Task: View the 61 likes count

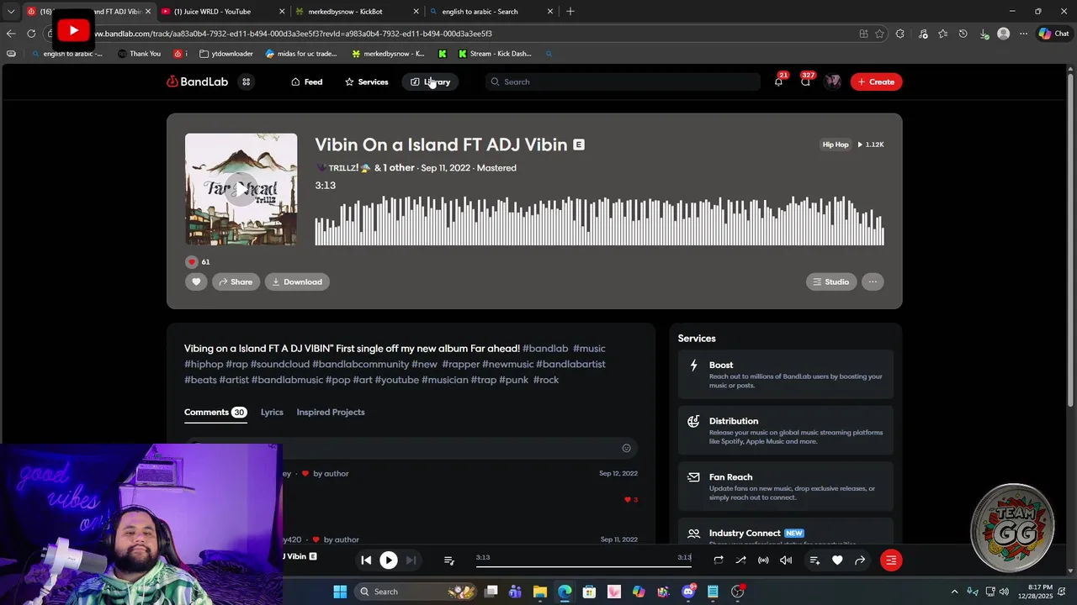Action: 198,261
